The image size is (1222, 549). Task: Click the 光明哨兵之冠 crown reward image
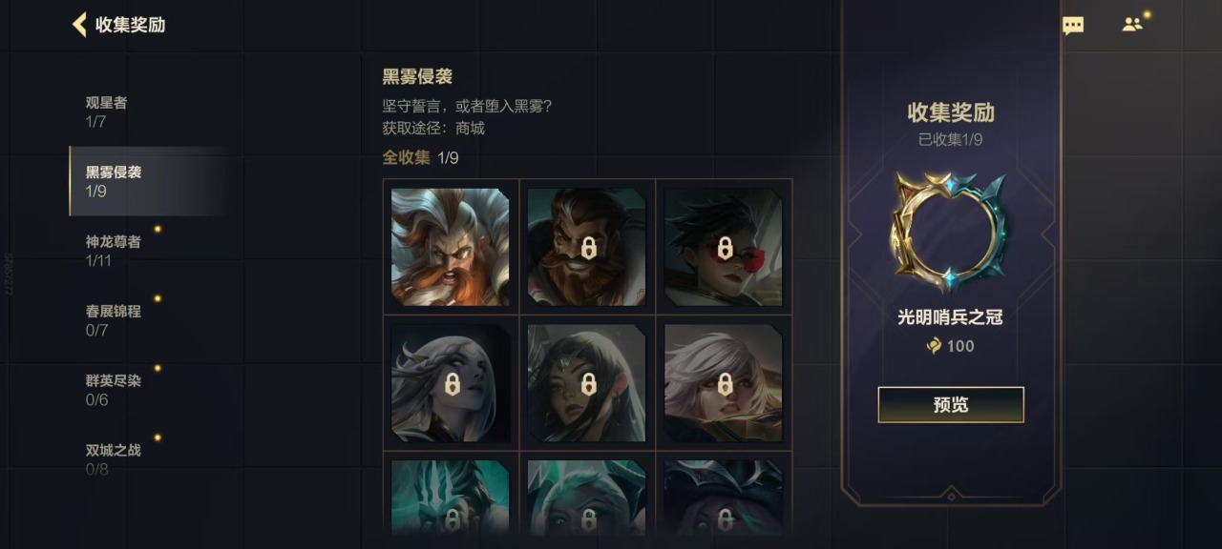coord(949,232)
